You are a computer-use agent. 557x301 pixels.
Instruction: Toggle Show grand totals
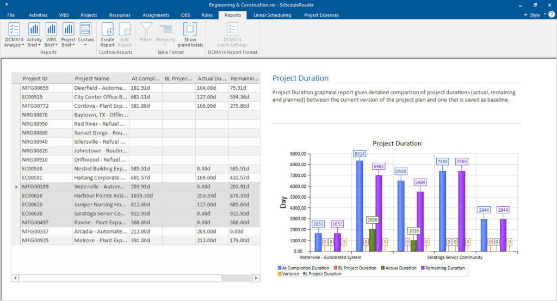[190, 34]
